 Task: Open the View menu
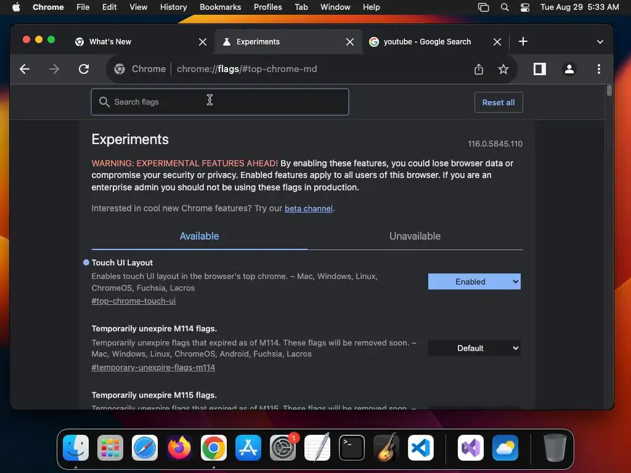[x=139, y=7]
